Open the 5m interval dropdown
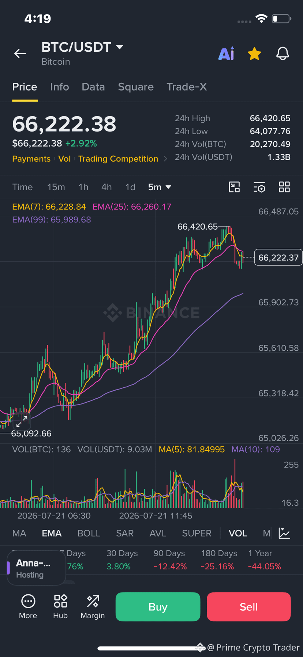This screenshot has width=303, height=657. click(160, 187)
